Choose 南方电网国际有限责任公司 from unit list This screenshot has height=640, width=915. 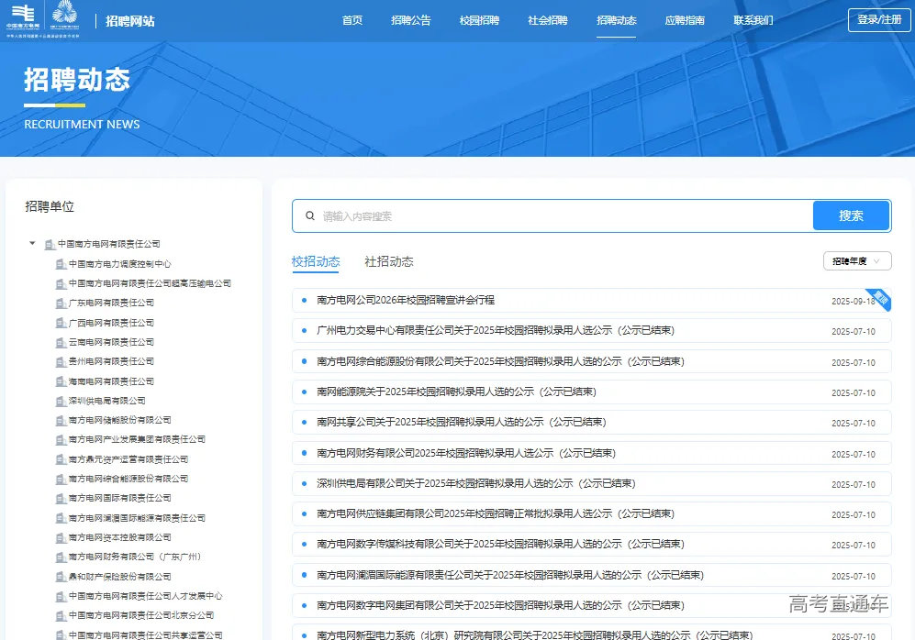[x=119, y=499]
